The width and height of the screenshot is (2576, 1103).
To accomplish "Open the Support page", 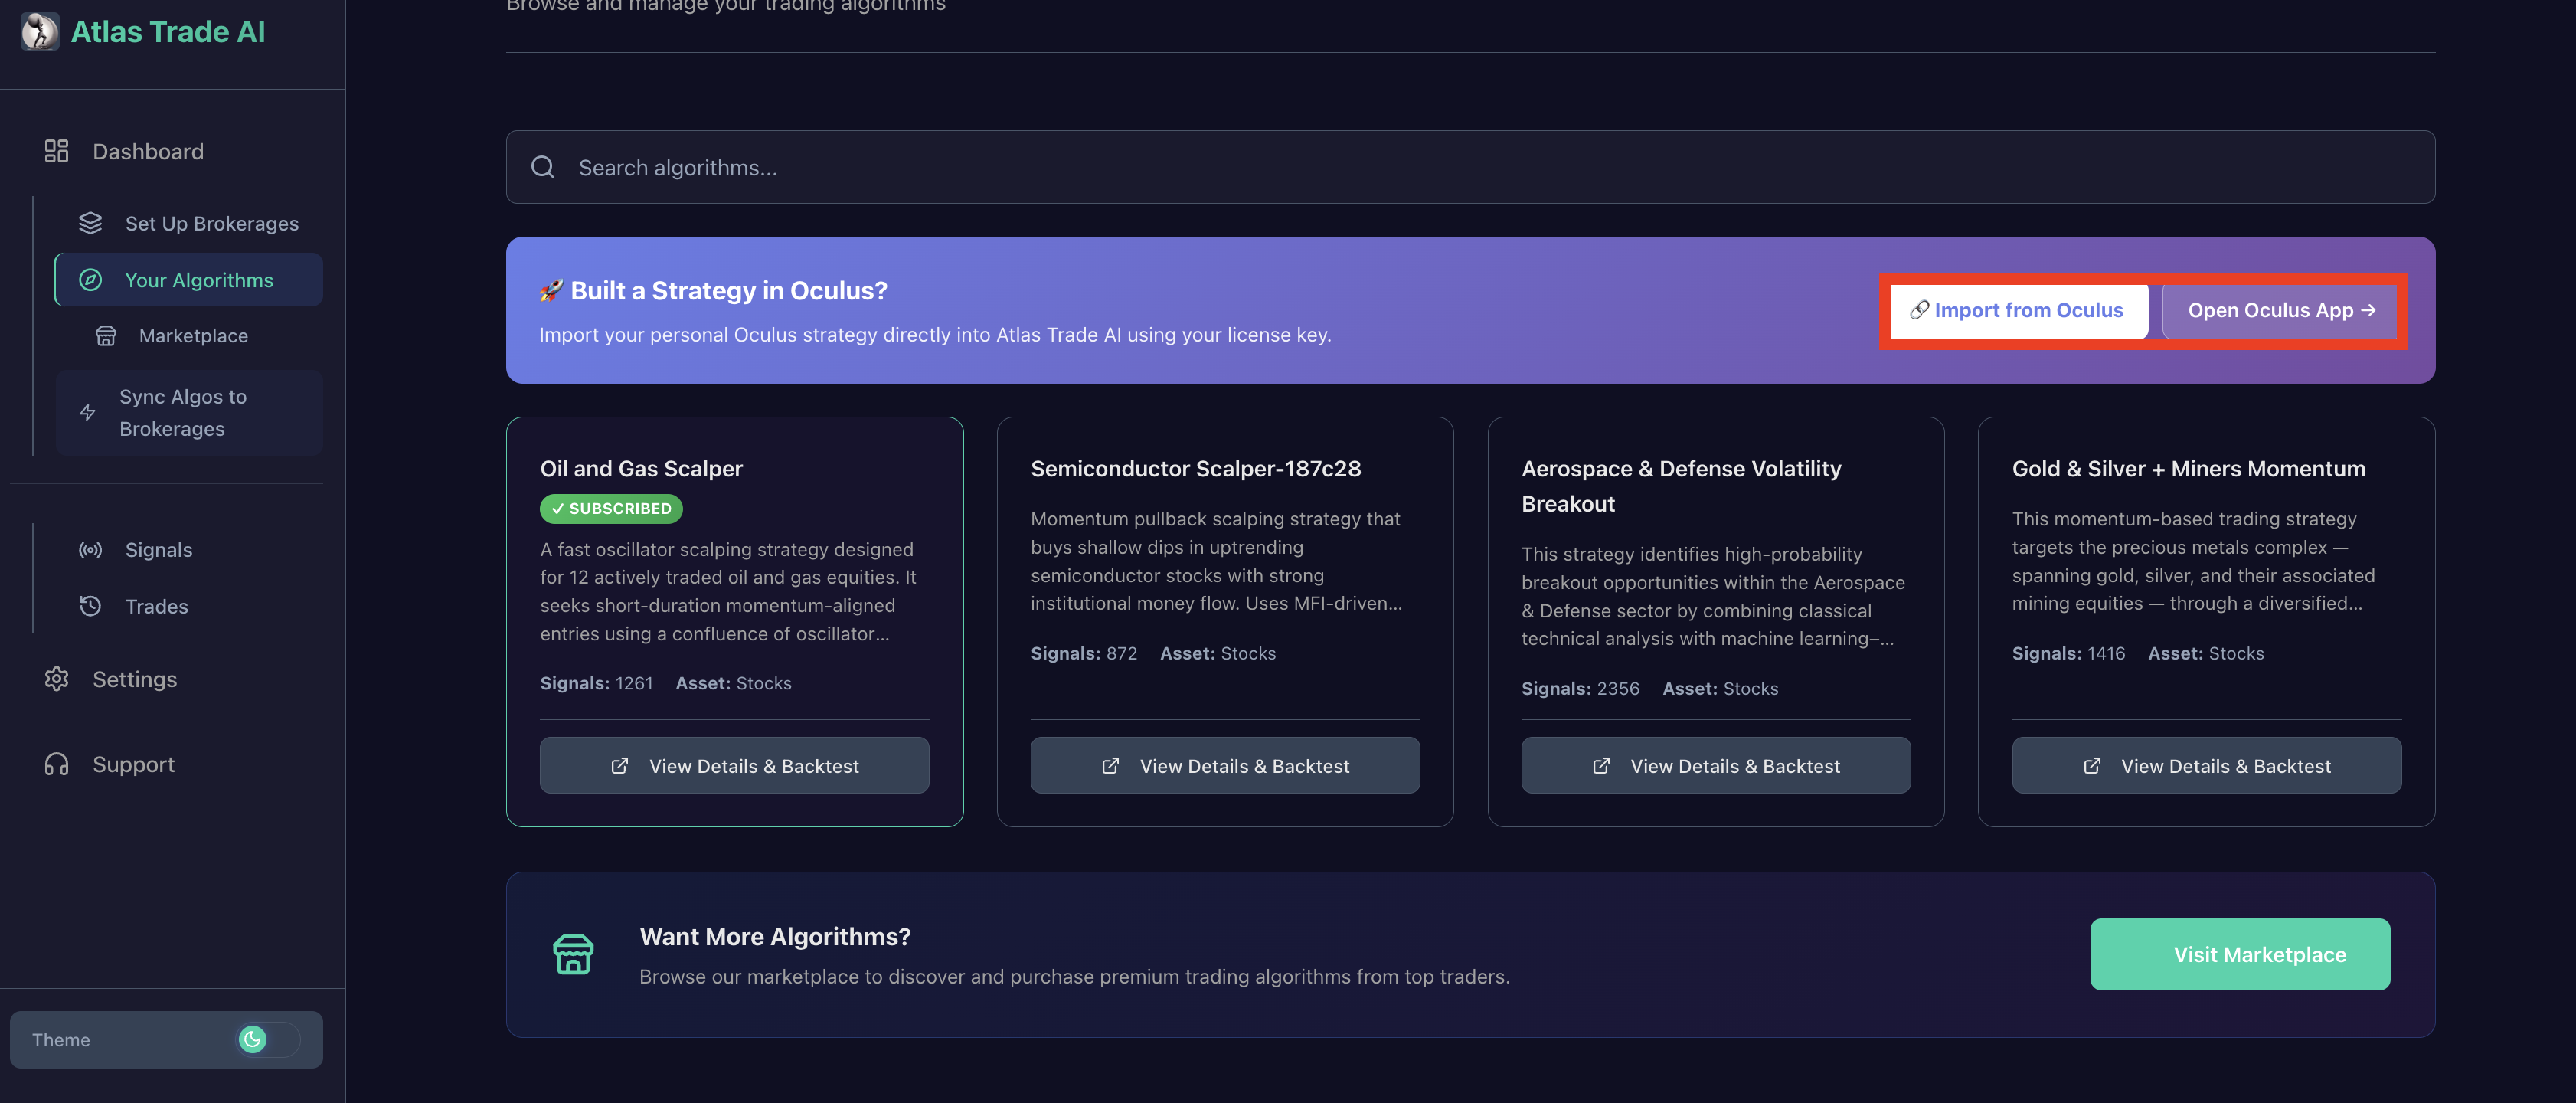I will [x=133, y=764].
